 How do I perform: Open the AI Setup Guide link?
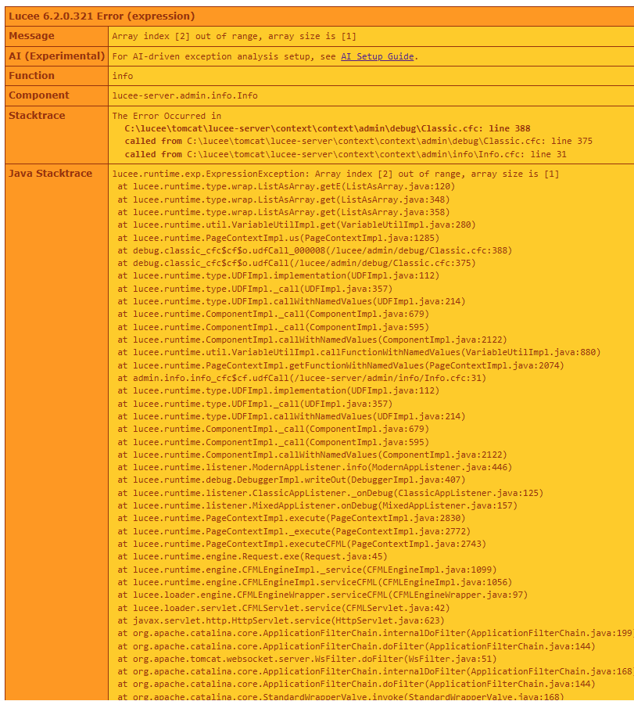coord(377,56)
